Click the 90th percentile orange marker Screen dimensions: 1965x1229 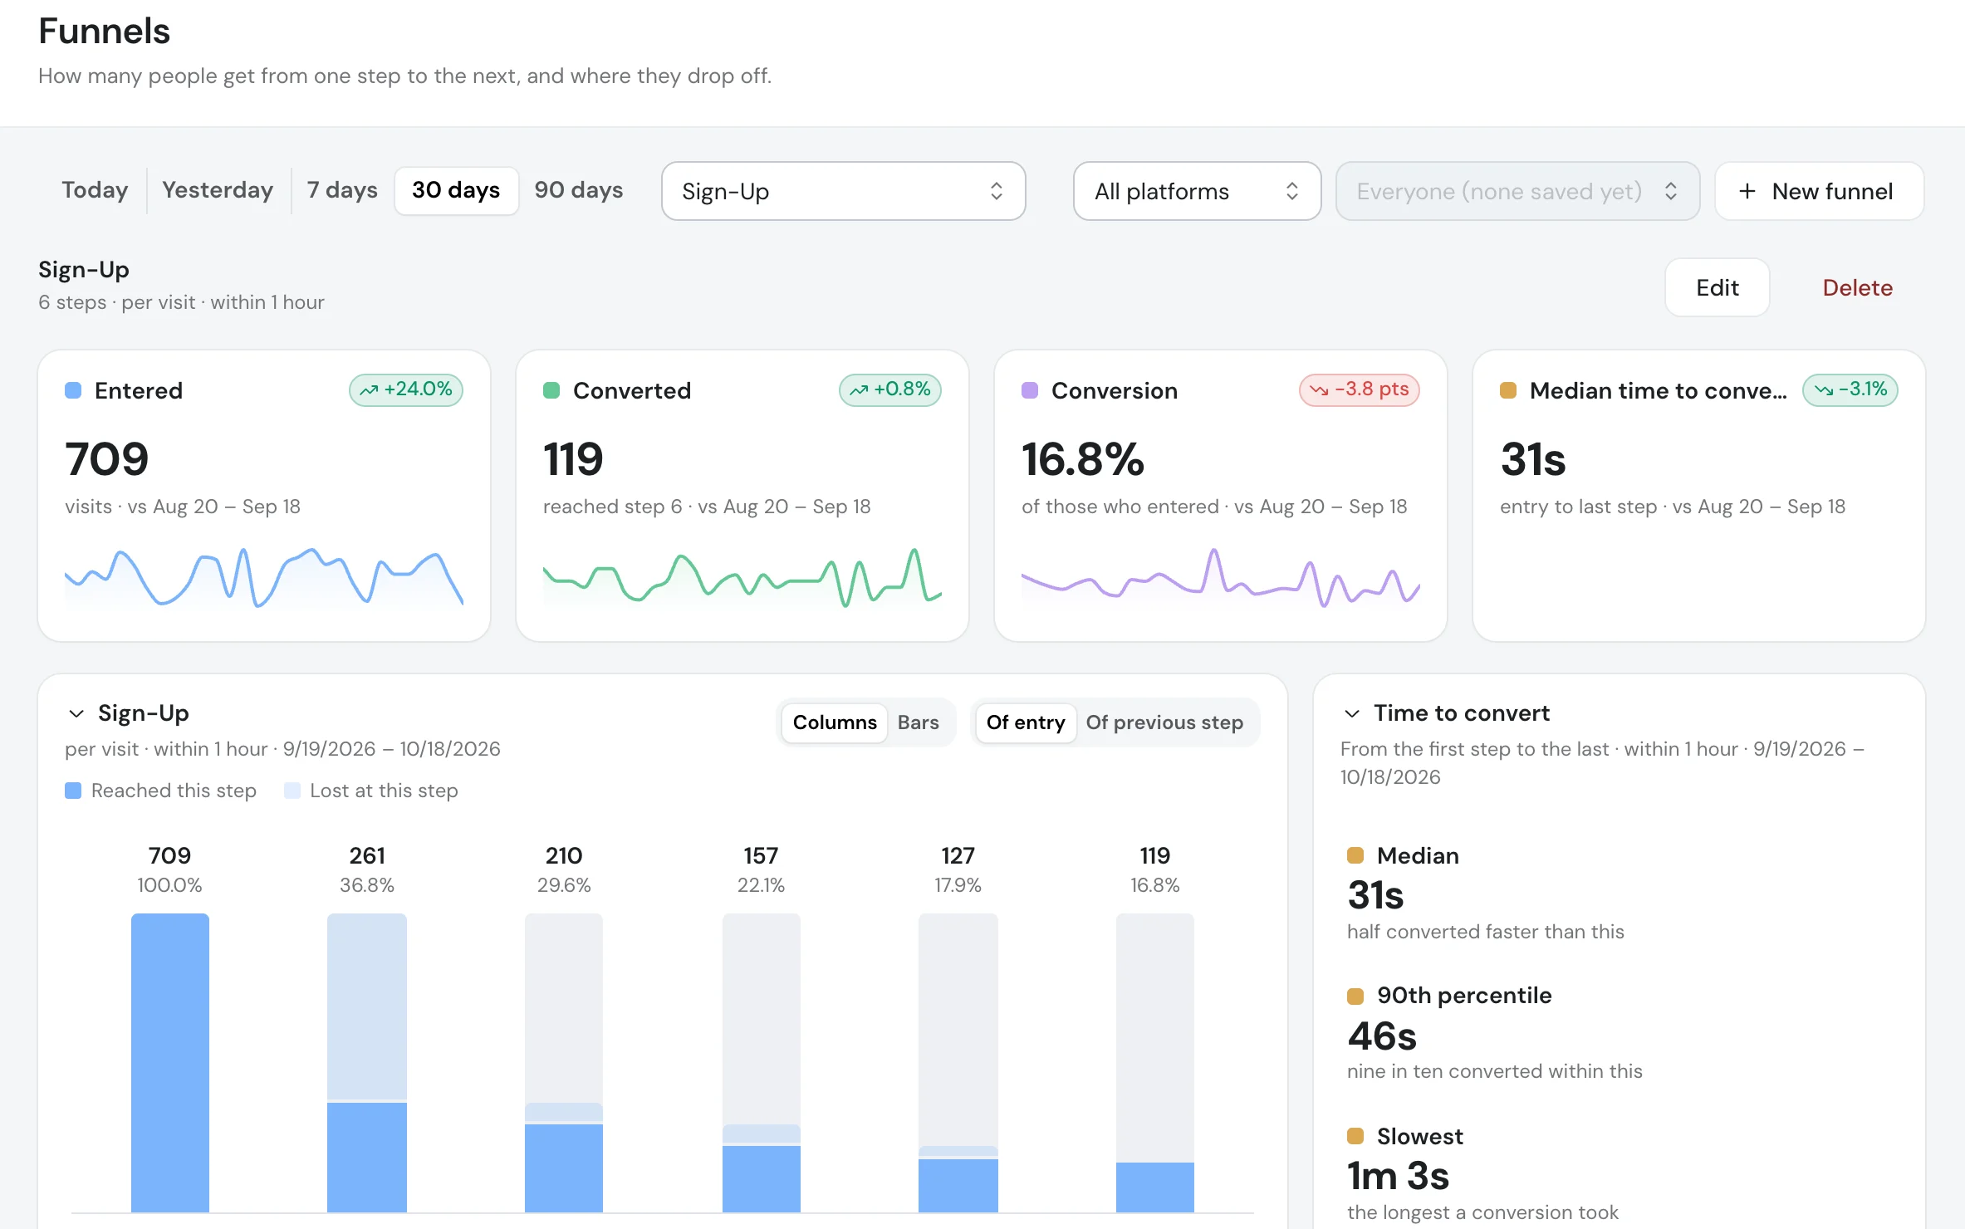(1355, 996)
